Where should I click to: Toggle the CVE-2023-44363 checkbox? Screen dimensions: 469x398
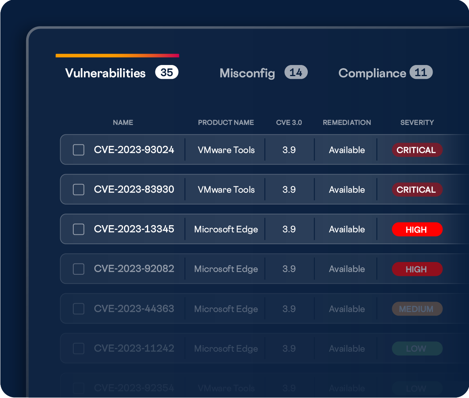(x=78, y=309)
